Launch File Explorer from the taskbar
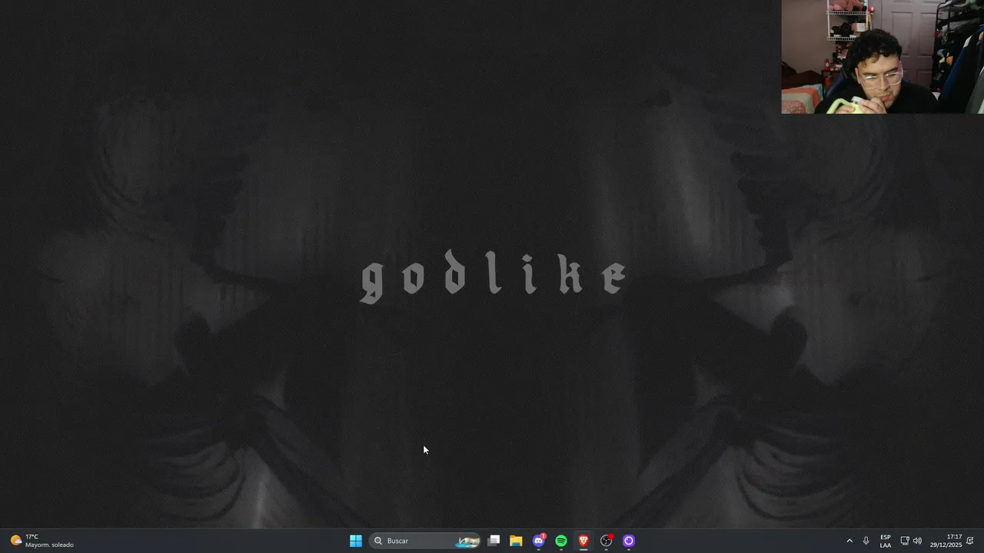The image size is (984, 553). pyautogui.click(x=516, y=541)
